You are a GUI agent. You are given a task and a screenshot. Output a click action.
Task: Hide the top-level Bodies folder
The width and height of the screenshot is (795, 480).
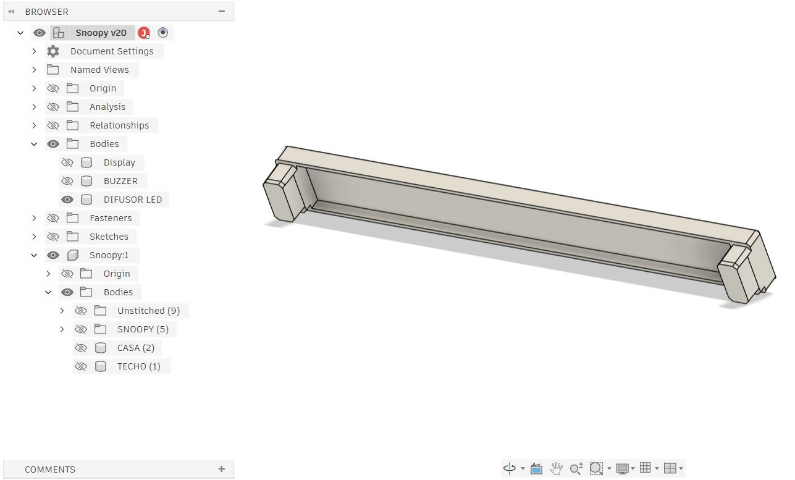pos(53,144)
